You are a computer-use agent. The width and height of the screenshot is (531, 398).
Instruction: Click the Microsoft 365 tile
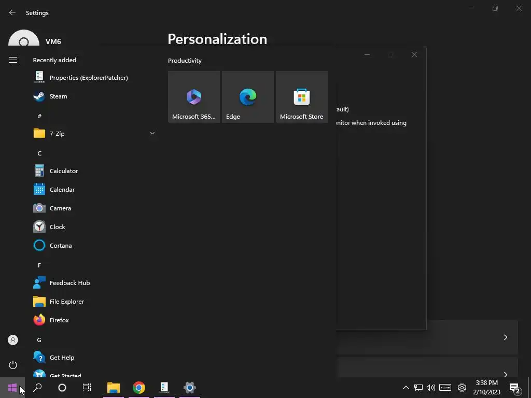pos(194,97)
